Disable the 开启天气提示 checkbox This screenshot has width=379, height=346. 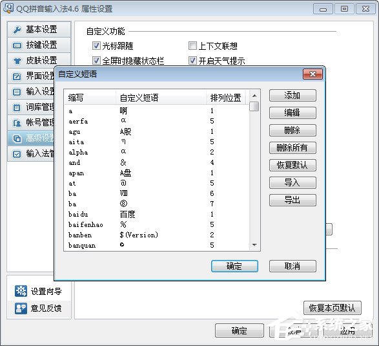(x=192, y=61)
